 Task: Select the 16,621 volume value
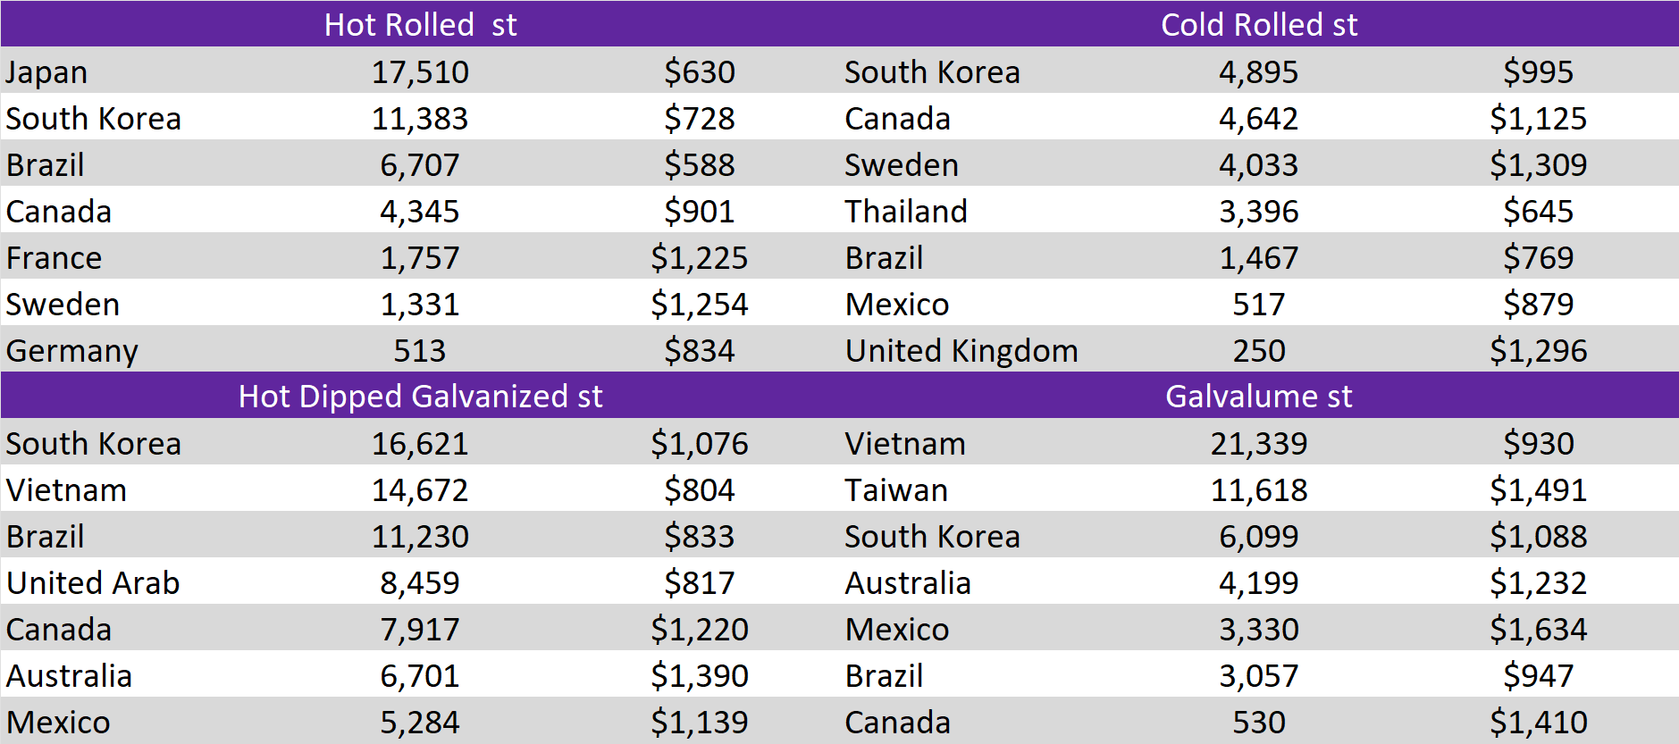[x=420, y=444]
